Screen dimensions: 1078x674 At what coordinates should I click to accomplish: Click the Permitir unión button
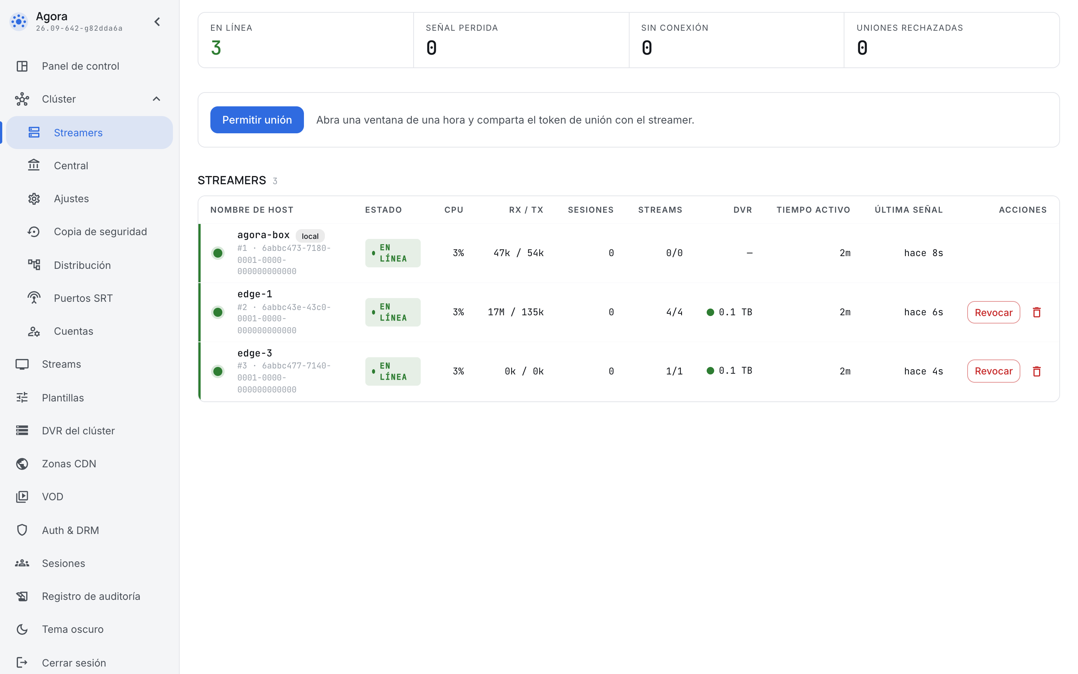(x=257, y=120)
